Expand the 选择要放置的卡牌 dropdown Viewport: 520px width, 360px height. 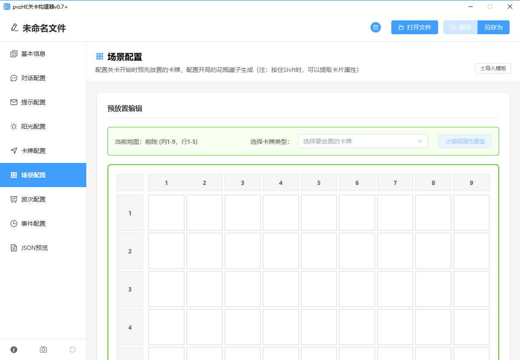coord(363,141)
